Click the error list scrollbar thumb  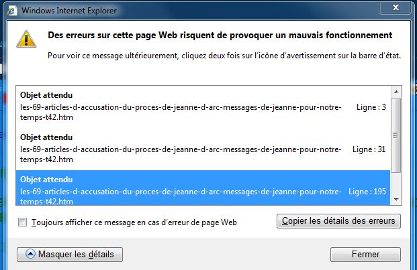[396, 135]
